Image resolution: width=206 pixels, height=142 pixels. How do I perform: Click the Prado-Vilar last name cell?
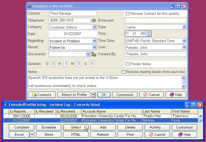pyautogui.click(x=157, y=116)
